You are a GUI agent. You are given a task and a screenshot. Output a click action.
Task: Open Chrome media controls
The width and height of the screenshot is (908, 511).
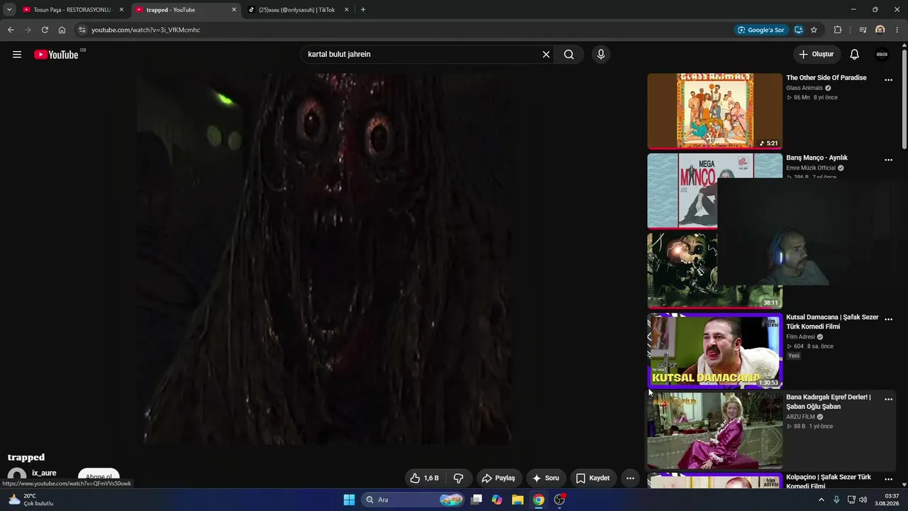[863, 30]
